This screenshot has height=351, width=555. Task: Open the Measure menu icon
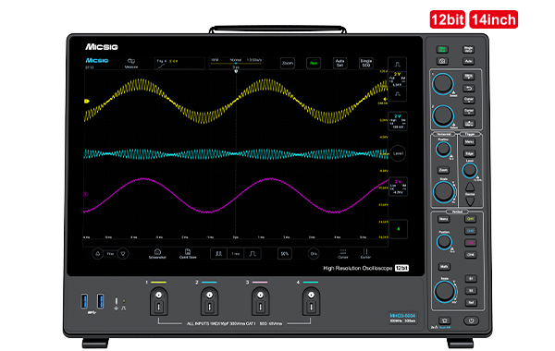point(131,63)
